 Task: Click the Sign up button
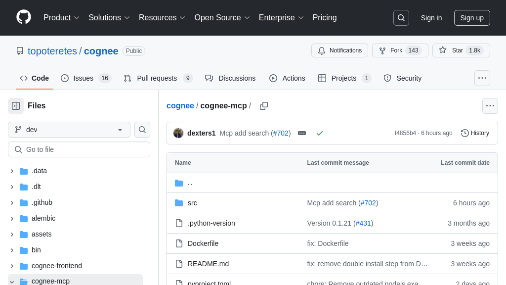pyautogui.click(x=472, y=18)
